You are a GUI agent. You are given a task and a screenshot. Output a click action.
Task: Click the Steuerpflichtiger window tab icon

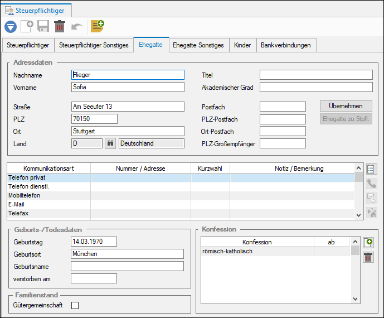(x=9, y=11)
